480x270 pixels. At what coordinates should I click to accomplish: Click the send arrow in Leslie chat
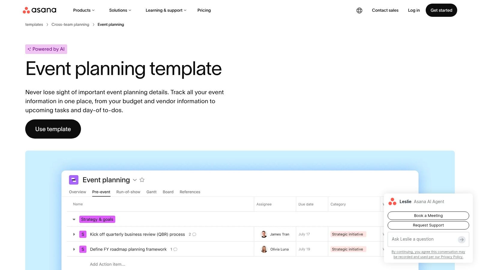point(462,239)
